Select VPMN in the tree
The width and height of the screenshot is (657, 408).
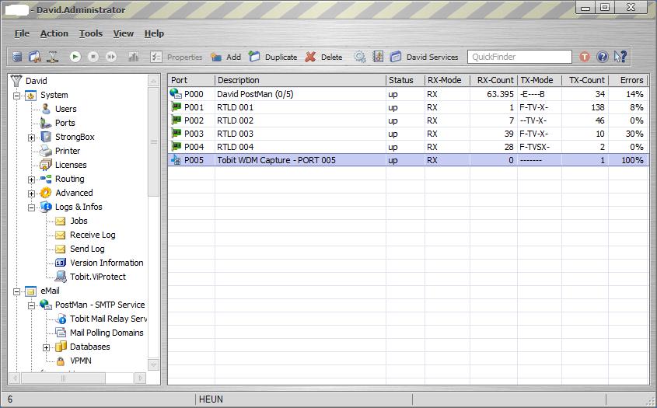click(80, 361)
